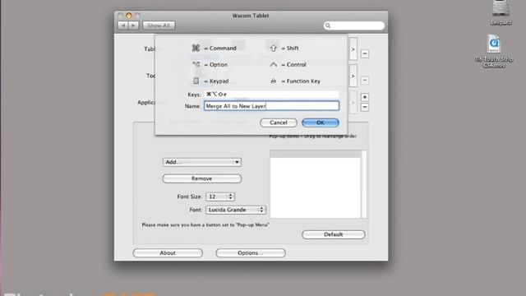The image size is (526, 296).
Task: Minimize the Wacom Tablet window
Action: 129,16
